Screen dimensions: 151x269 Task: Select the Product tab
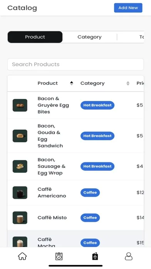35,37
